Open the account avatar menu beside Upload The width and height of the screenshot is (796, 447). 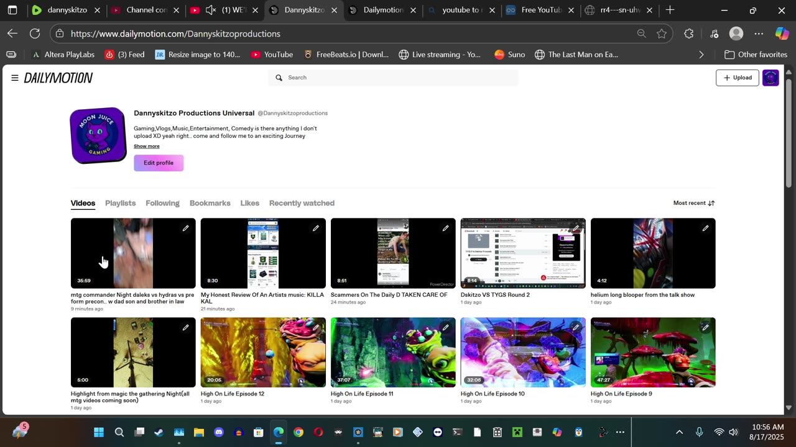pyautogui.click(x=771, y=78)
